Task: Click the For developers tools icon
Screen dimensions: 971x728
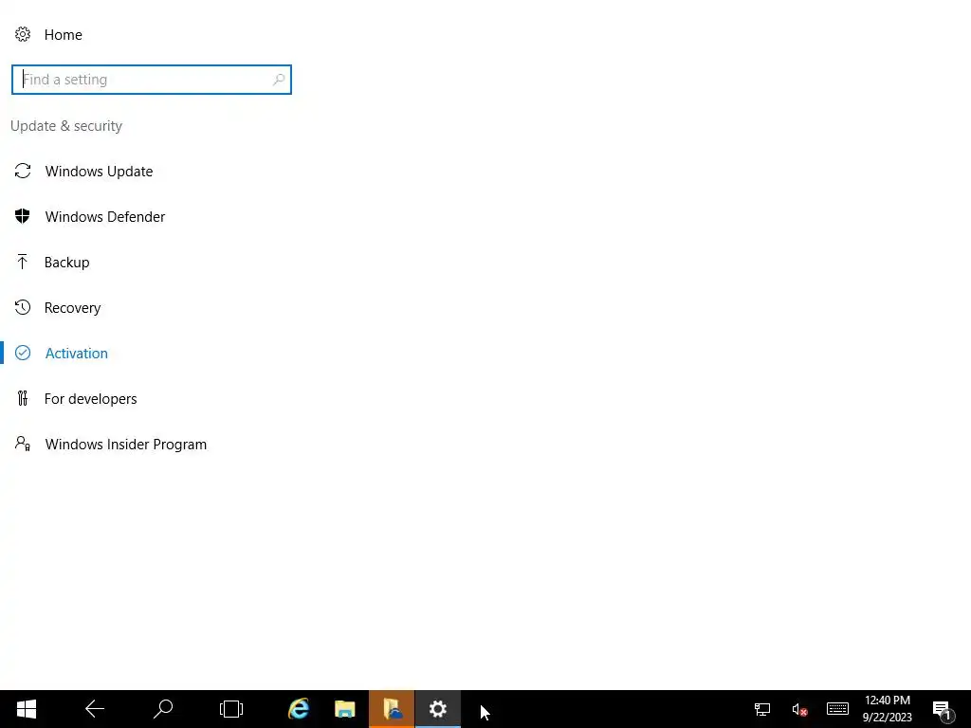Action: [x=23, y=399]
